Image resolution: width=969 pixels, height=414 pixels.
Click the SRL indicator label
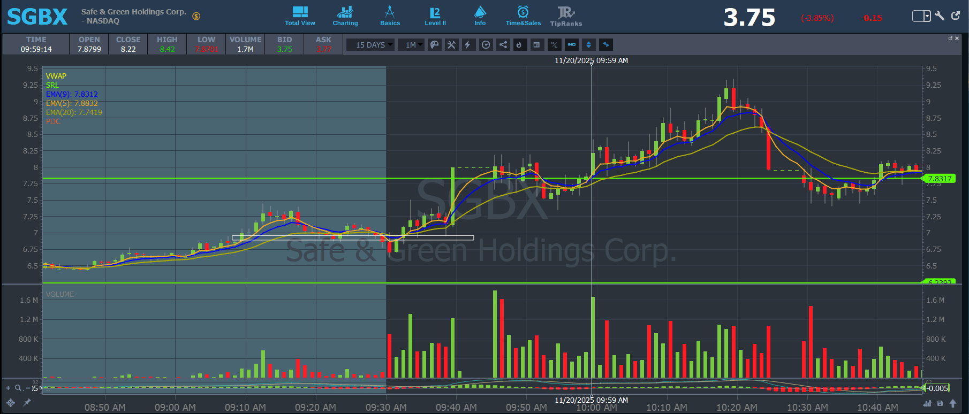(52, 85)
